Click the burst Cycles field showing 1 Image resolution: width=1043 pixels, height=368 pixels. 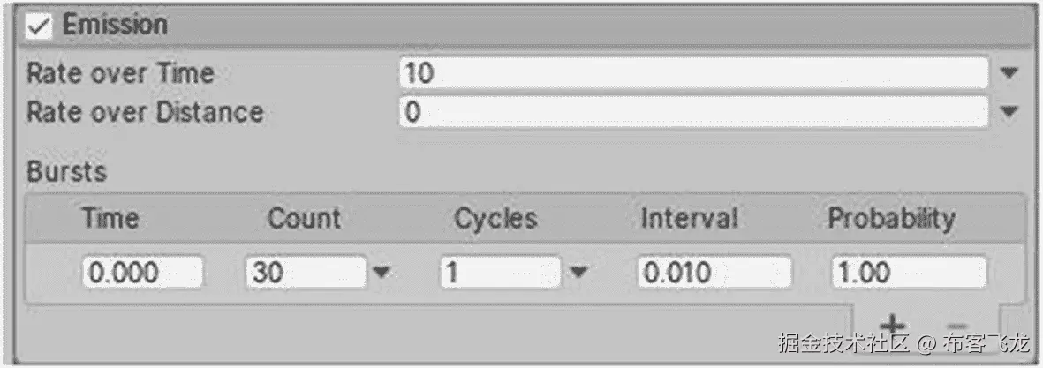click(500, 273)
